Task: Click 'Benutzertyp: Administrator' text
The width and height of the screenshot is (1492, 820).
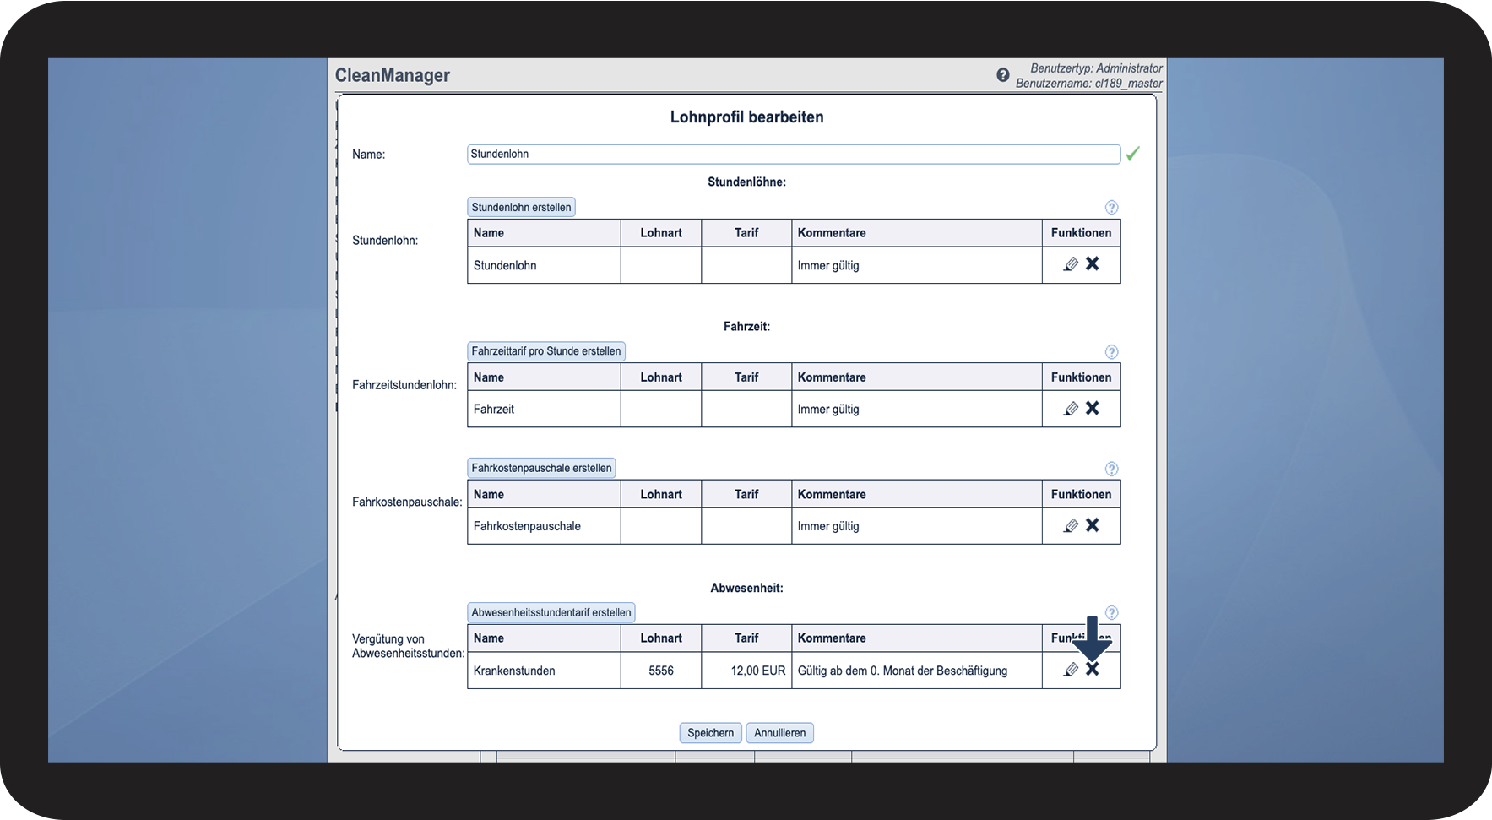Action: pos(1097,68)
